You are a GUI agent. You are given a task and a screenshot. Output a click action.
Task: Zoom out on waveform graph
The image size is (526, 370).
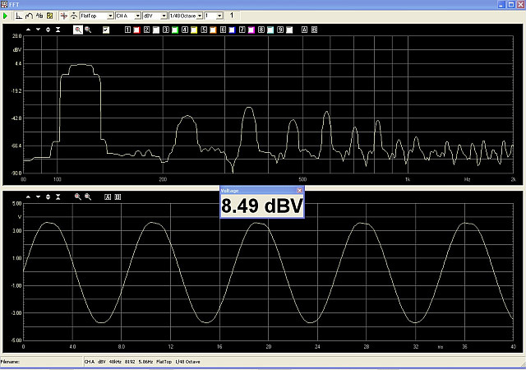point(88,197)
